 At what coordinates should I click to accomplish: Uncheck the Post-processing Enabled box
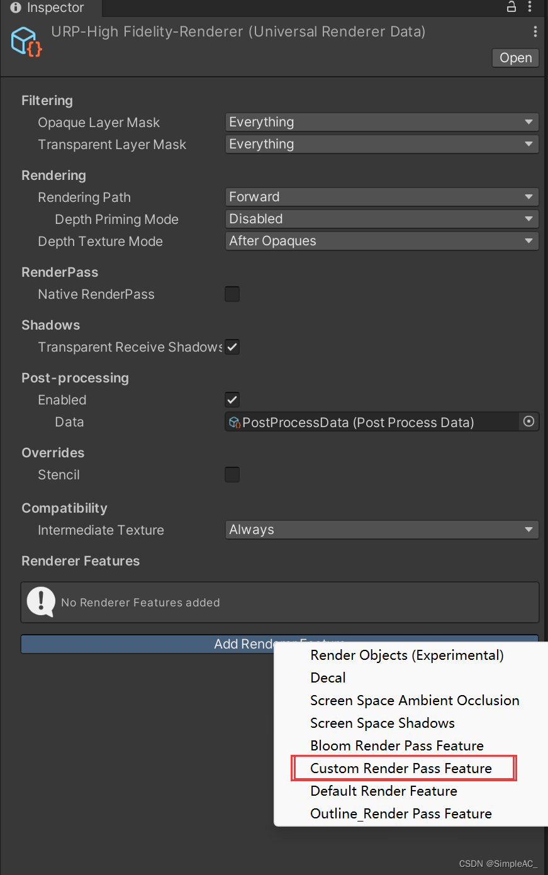232,399
